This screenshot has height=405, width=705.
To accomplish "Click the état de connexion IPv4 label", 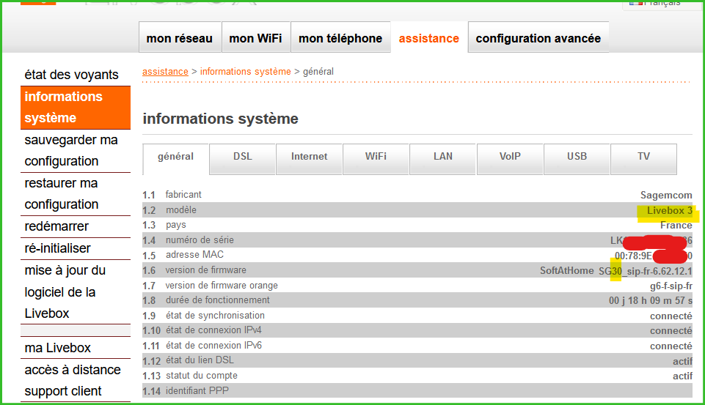I will [x=213, y=330].
